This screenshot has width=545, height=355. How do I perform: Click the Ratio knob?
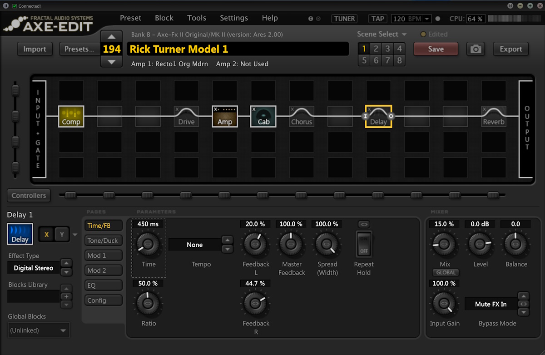[x=149, y=303]
